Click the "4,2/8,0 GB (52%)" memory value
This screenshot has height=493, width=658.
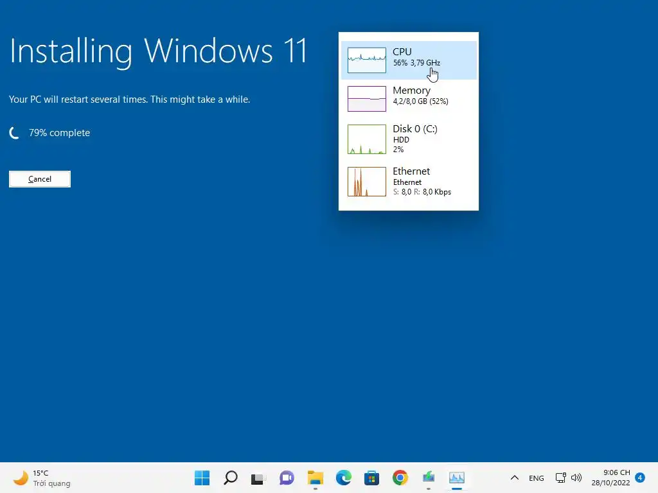pyautogui.click(x=420, y=101)
